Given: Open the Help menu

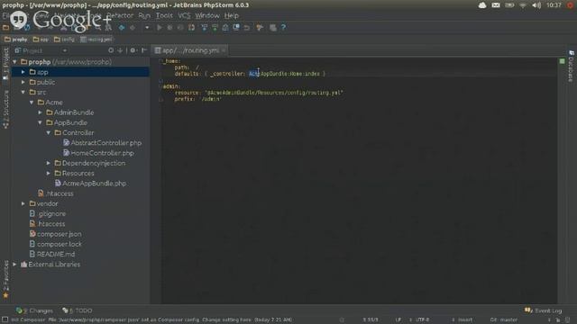Looking at the screenshot, I should [x=232, y=15].
